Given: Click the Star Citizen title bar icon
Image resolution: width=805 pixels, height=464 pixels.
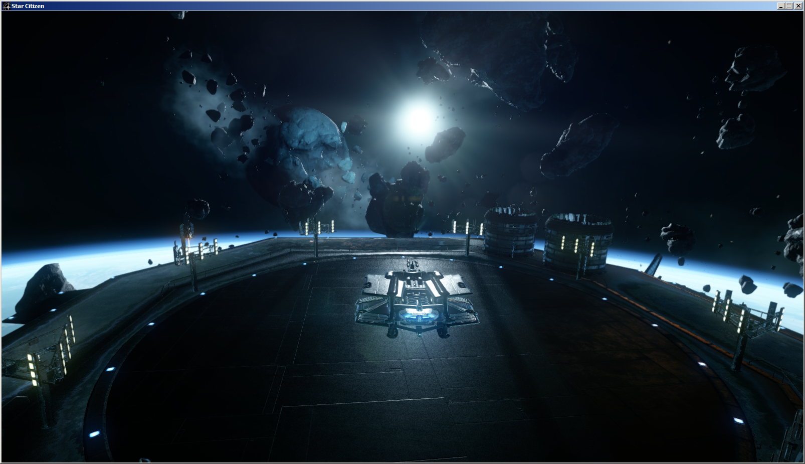Looking at the screenshot, I should (7, 6).
